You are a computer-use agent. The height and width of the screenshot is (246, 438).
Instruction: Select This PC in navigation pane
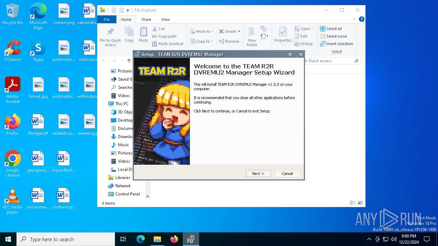(118, 104)
